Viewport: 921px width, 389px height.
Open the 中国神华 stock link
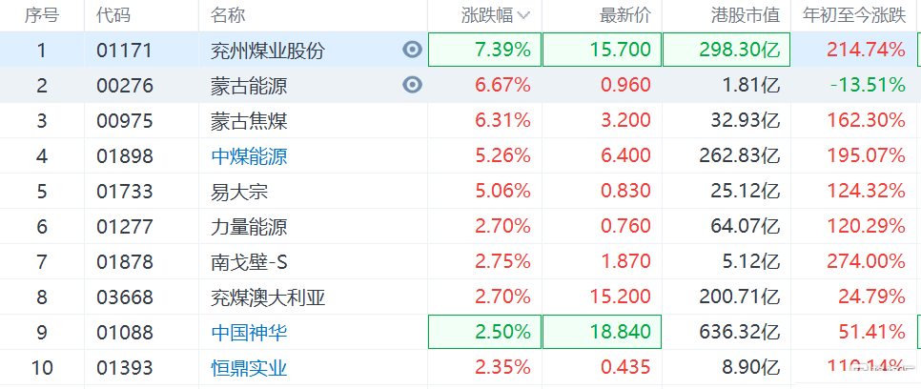249,332
